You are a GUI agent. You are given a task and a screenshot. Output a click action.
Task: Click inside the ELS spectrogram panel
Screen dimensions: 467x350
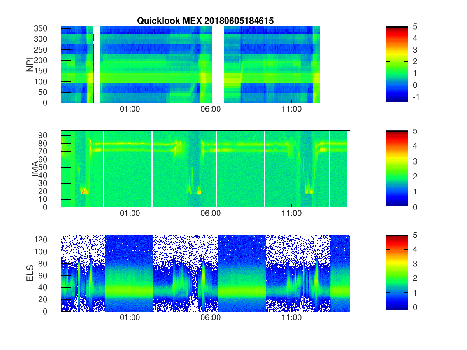[205, 273]
